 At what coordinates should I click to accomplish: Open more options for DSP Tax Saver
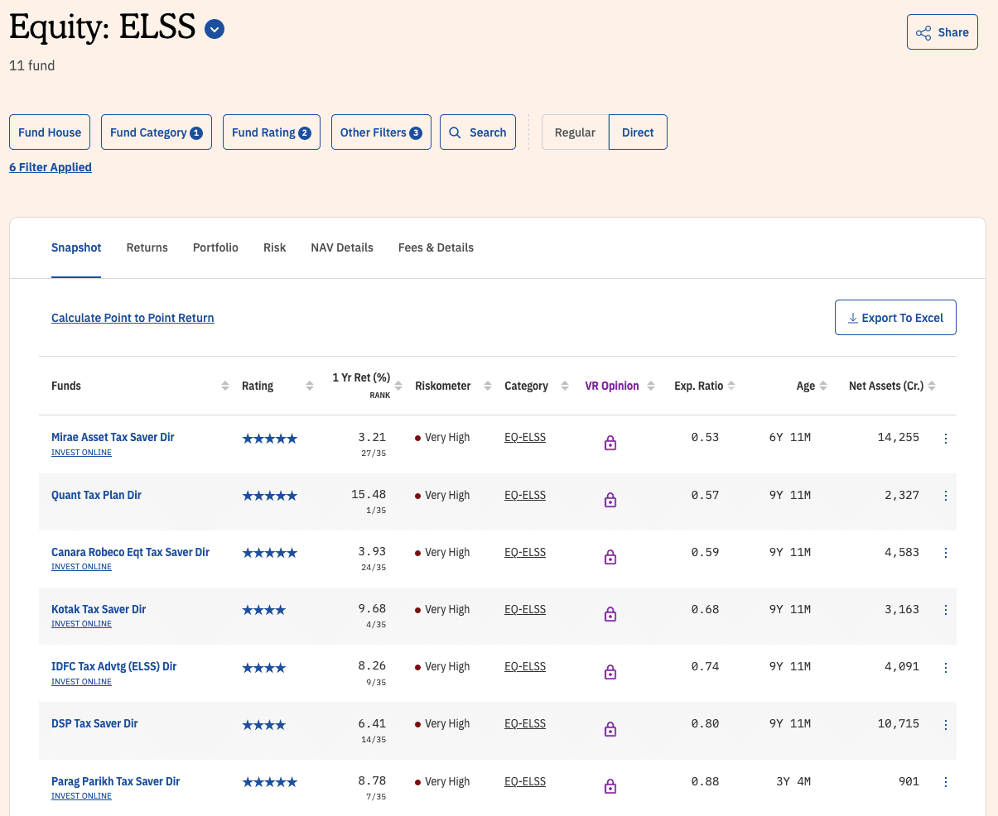(946, 725)
